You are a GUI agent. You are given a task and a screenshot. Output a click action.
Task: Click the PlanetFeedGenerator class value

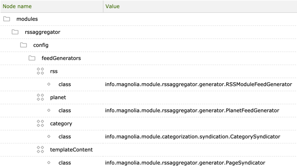point(192,111)
